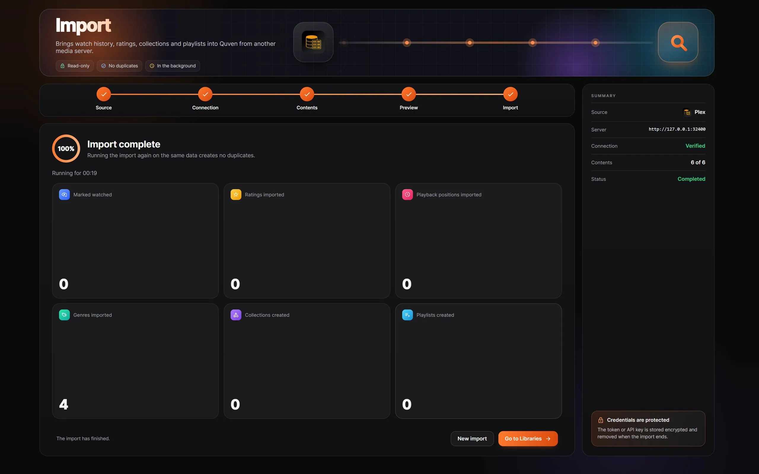Click the Read-only badge
The width and height of the screenshot is (759, 474).
[75, 66]
